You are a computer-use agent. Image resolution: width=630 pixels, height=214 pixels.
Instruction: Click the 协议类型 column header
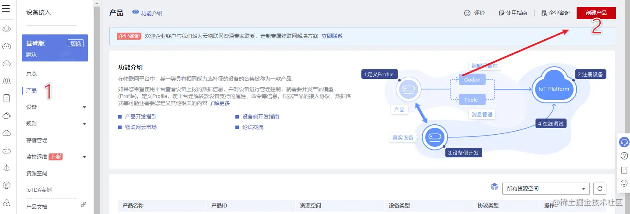pos(488,205)
